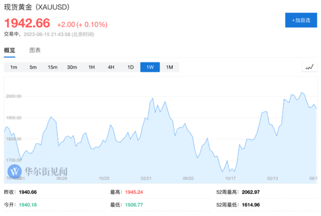
Task: Switch chart to 30m interval
Action: coord(72,67)
